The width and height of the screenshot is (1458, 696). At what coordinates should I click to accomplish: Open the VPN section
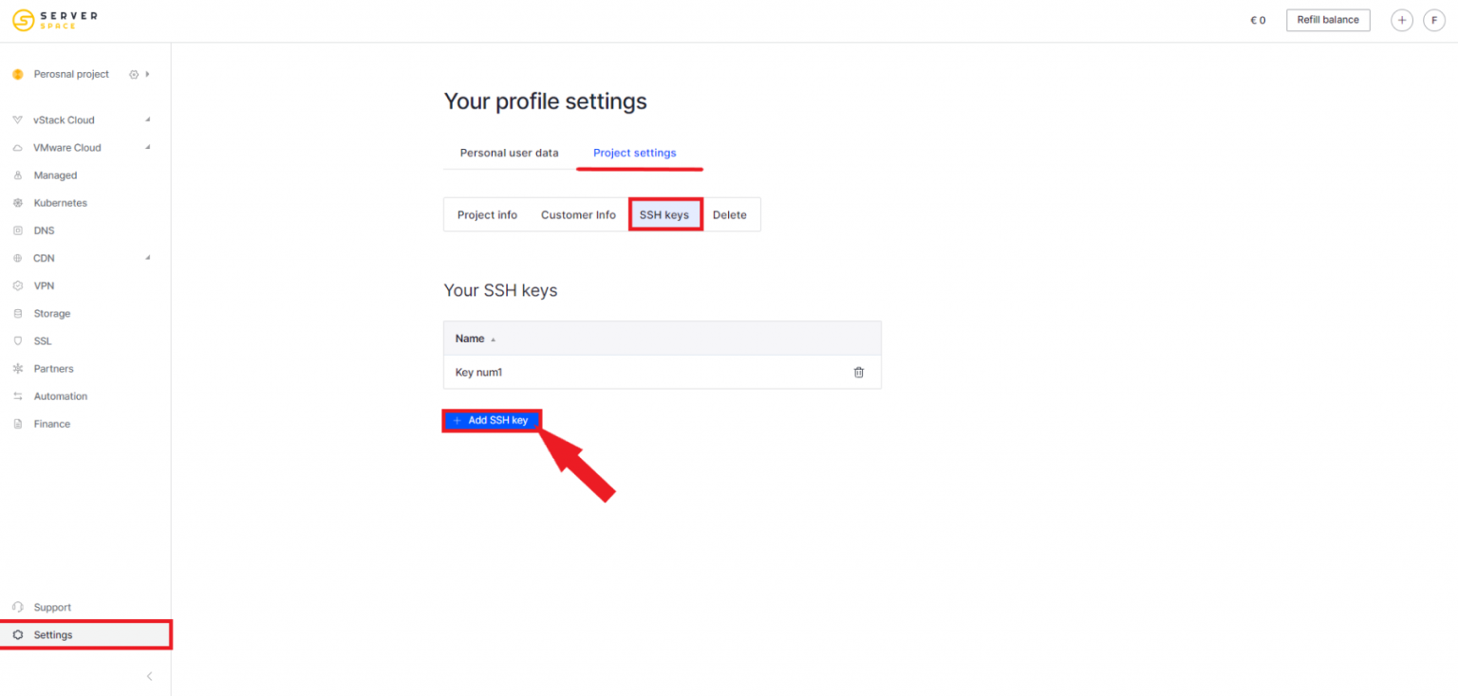point(44,285)
